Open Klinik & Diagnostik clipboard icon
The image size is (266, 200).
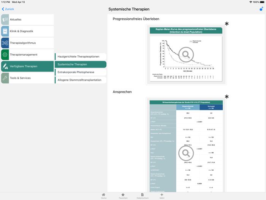(x=5, y=31)
